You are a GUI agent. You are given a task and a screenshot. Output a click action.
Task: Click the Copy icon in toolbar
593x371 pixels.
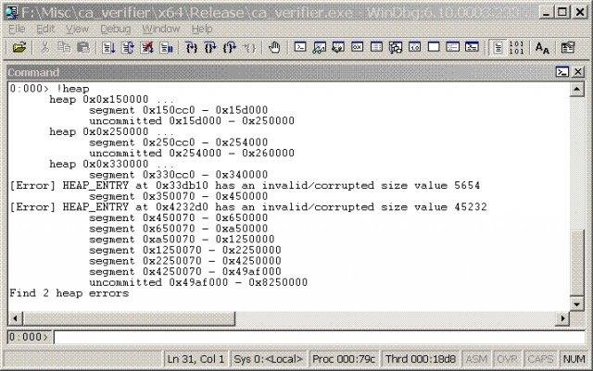coord(64,47)
